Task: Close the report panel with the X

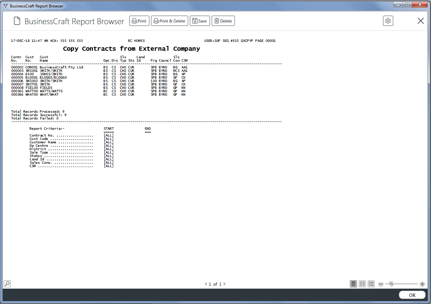Action: click(x=421, y=21)
